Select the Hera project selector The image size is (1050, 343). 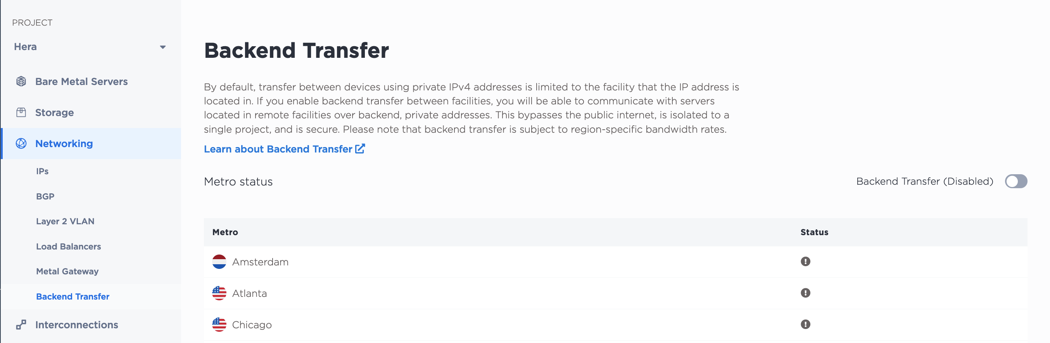pos(90,47)
